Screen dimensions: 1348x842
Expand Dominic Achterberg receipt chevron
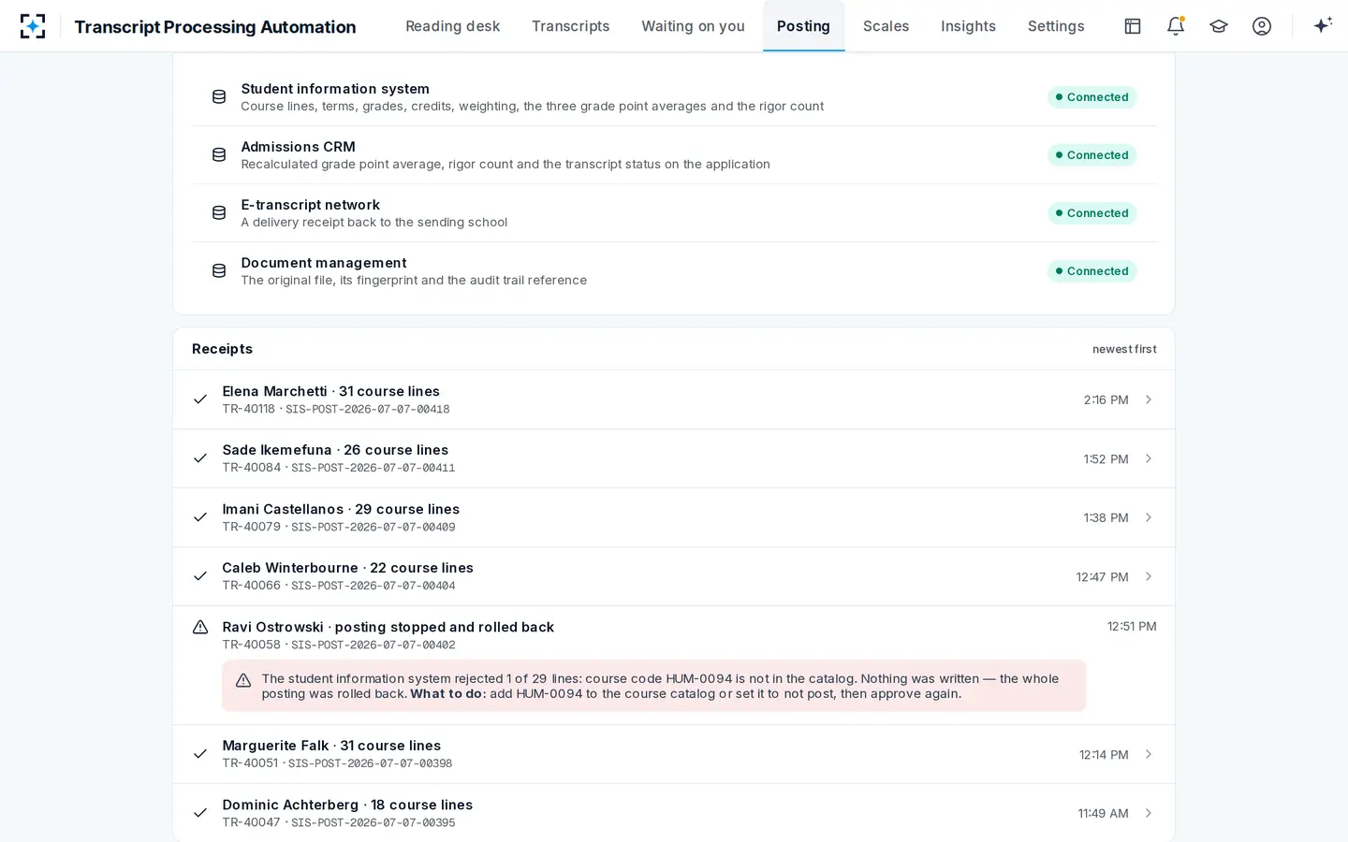(1149, 813)
